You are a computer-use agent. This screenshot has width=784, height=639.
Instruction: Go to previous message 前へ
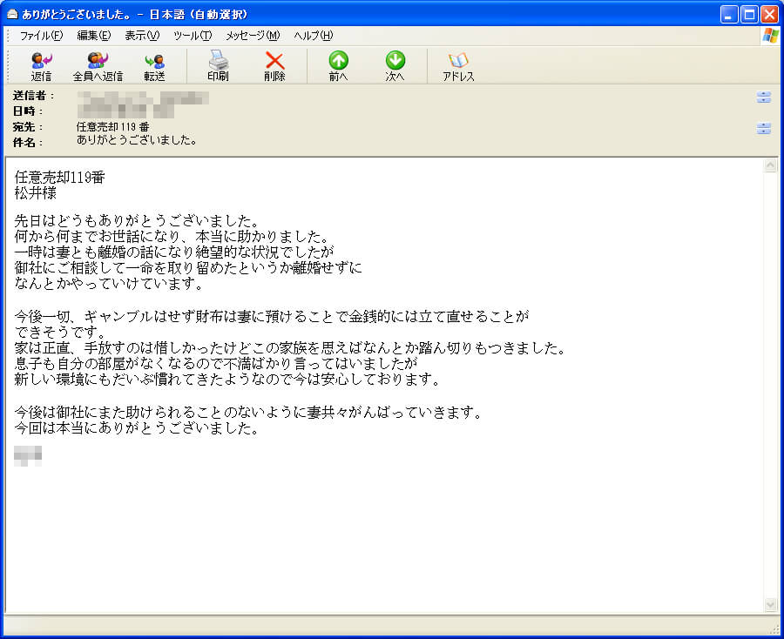[x=339, y=66]
